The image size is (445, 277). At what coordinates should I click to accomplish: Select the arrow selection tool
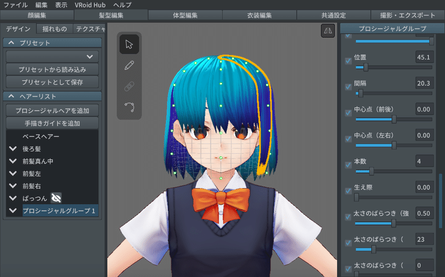point(129,44)
